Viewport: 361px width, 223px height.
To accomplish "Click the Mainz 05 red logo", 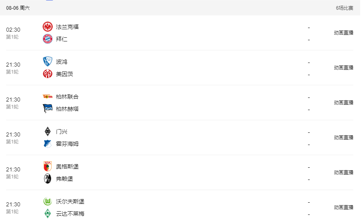I will coord(47,74).
